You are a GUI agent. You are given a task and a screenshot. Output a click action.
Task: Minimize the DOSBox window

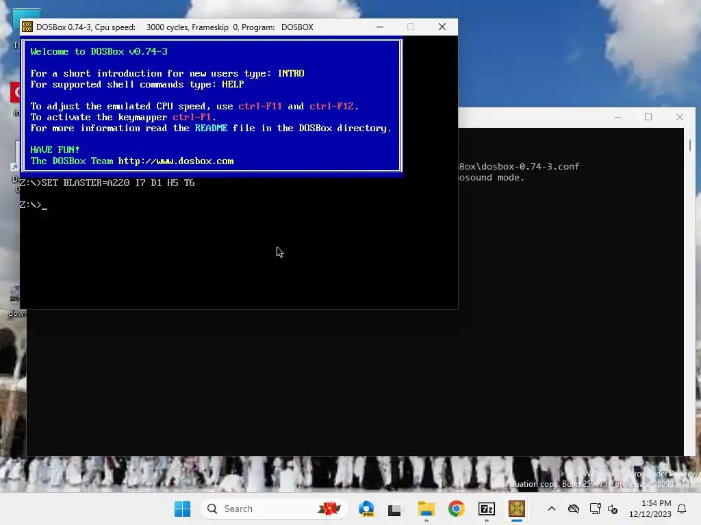(380, 27)
